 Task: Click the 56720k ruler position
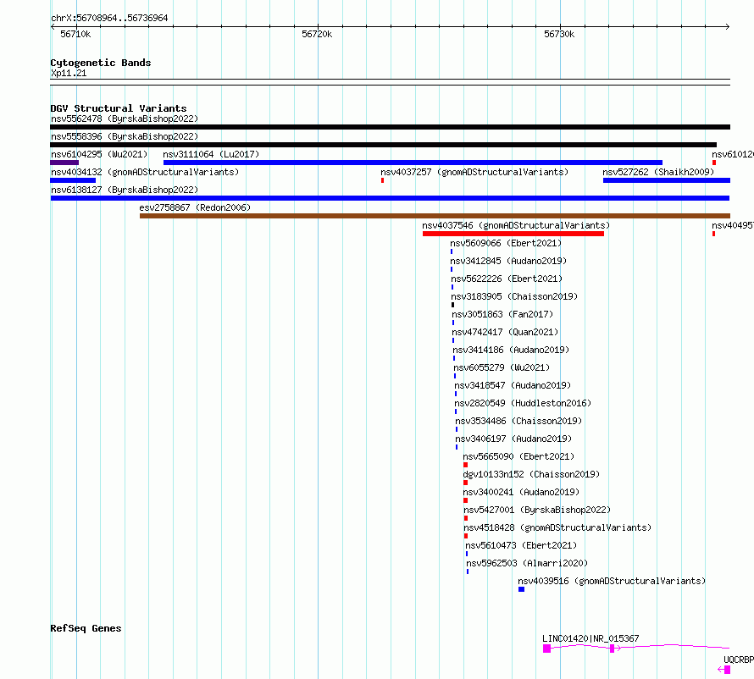click(317, 34)
